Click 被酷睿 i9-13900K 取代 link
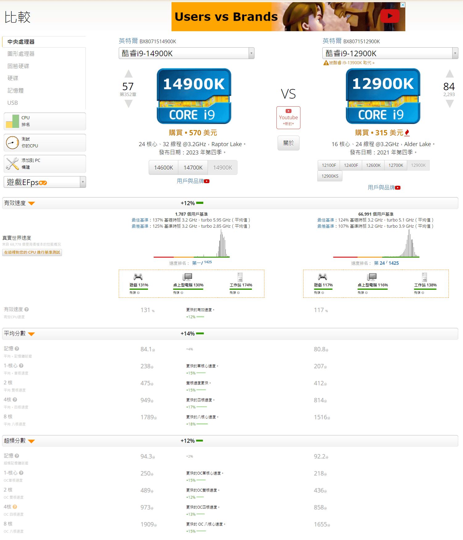 pyautogui.click(x=352, y=63)
